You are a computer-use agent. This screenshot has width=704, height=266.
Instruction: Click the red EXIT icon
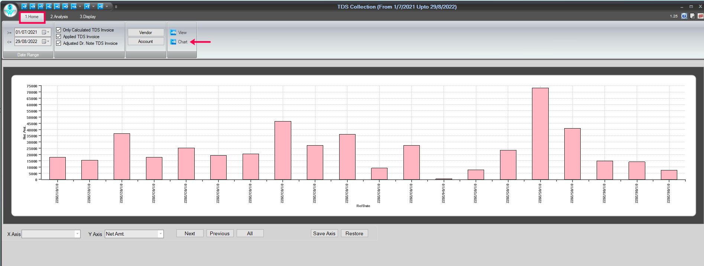(x=701, y=16)
